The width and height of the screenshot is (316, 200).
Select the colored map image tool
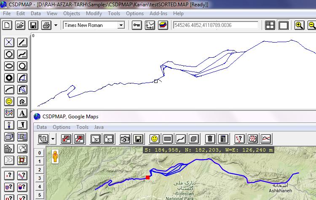click(x=9, y=113)
